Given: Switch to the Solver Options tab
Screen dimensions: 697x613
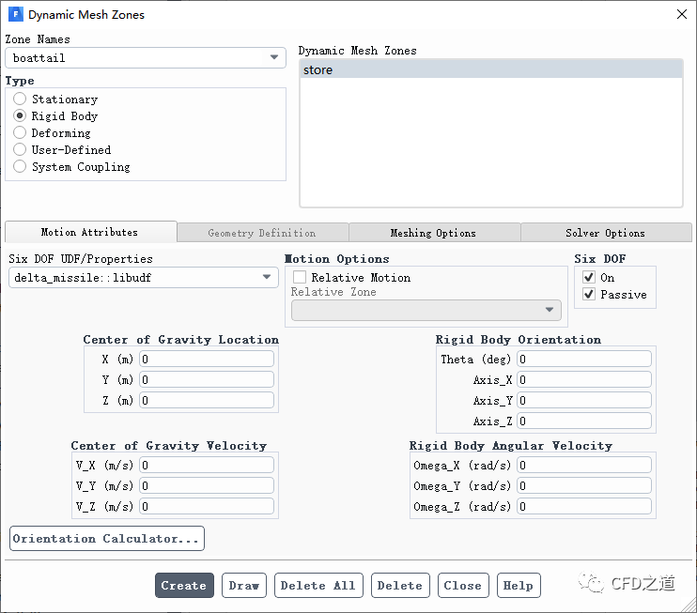Looking at the screenshot, I should coord(605,233).
